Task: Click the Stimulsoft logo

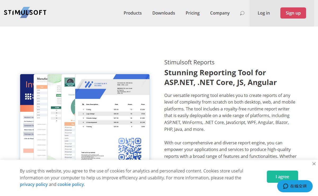Action: (25, 12)
